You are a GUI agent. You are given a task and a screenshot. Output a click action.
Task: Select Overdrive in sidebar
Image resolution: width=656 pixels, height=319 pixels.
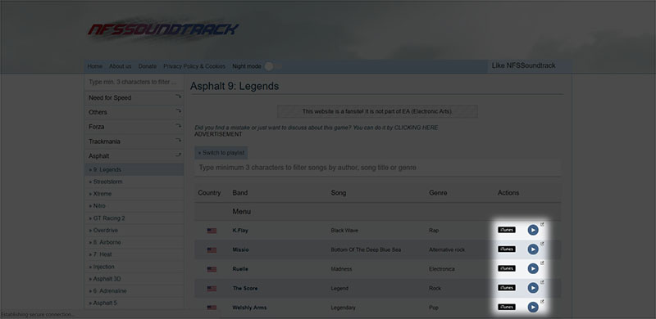coord(134,230)
